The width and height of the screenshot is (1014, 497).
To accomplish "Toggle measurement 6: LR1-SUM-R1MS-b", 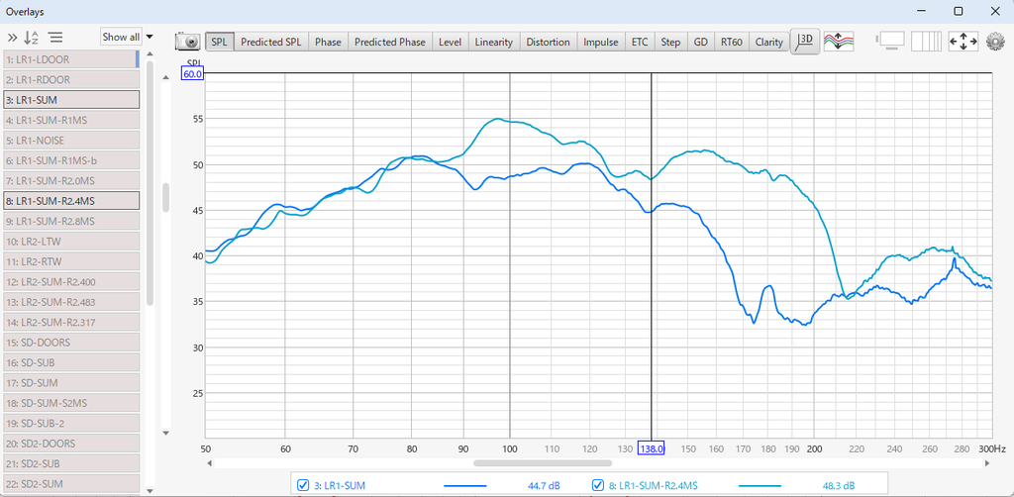I will pos(71,160).
